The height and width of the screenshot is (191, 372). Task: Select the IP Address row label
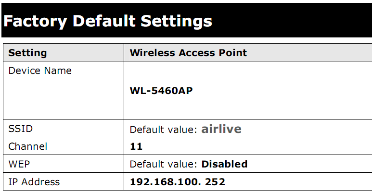[34, 182]
